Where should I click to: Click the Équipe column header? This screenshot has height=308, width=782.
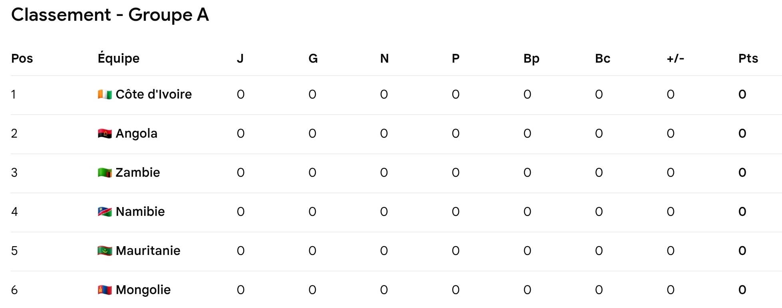pos(119,59)
